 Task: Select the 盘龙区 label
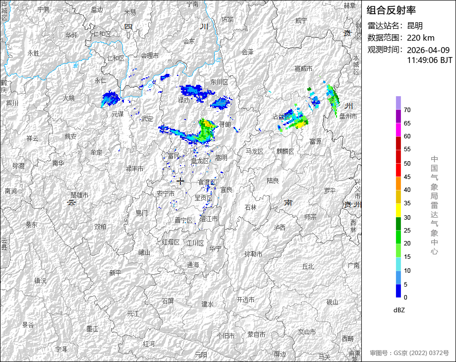200,161
